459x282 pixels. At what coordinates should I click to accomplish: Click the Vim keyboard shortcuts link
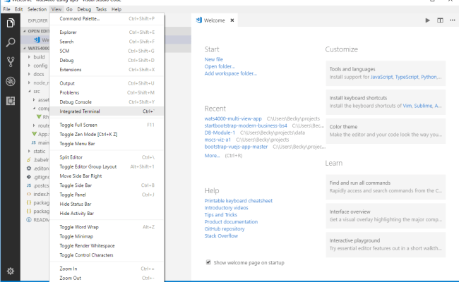pos(407,106)
